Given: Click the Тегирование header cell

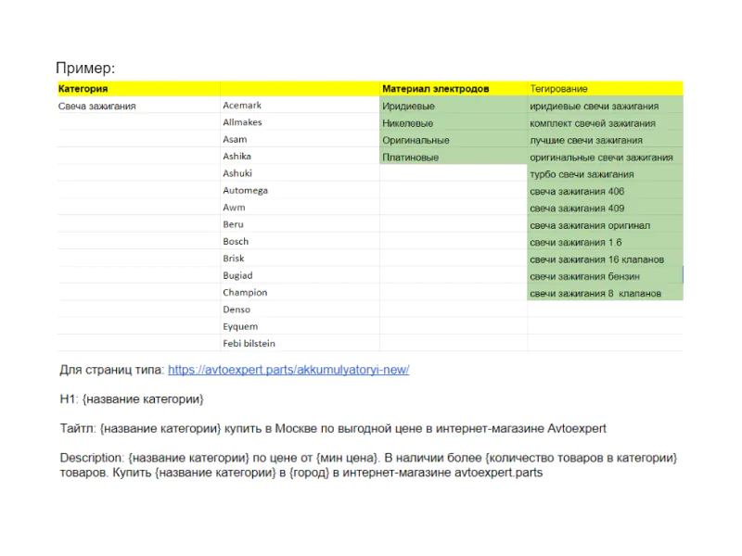Looking at the screenshot, I should (606, 88).
